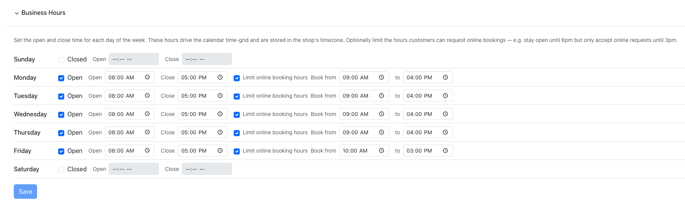Edit Monday opening time 08:00 AM field

tap(130, 77)
